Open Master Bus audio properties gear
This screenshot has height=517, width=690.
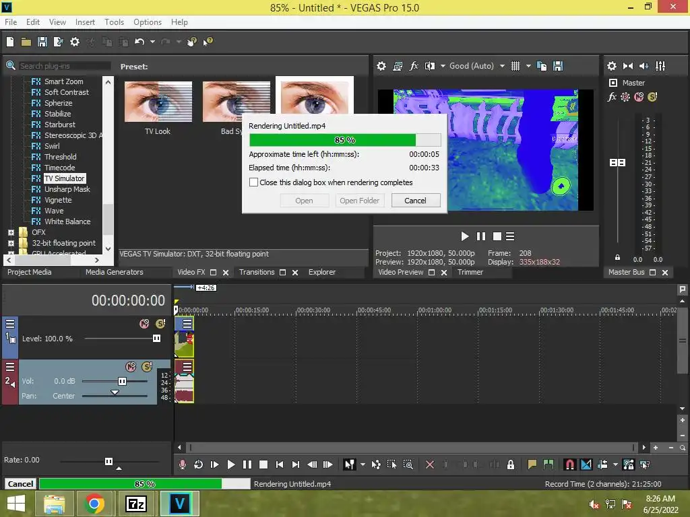pyautogui.click(x=612, y=66)
